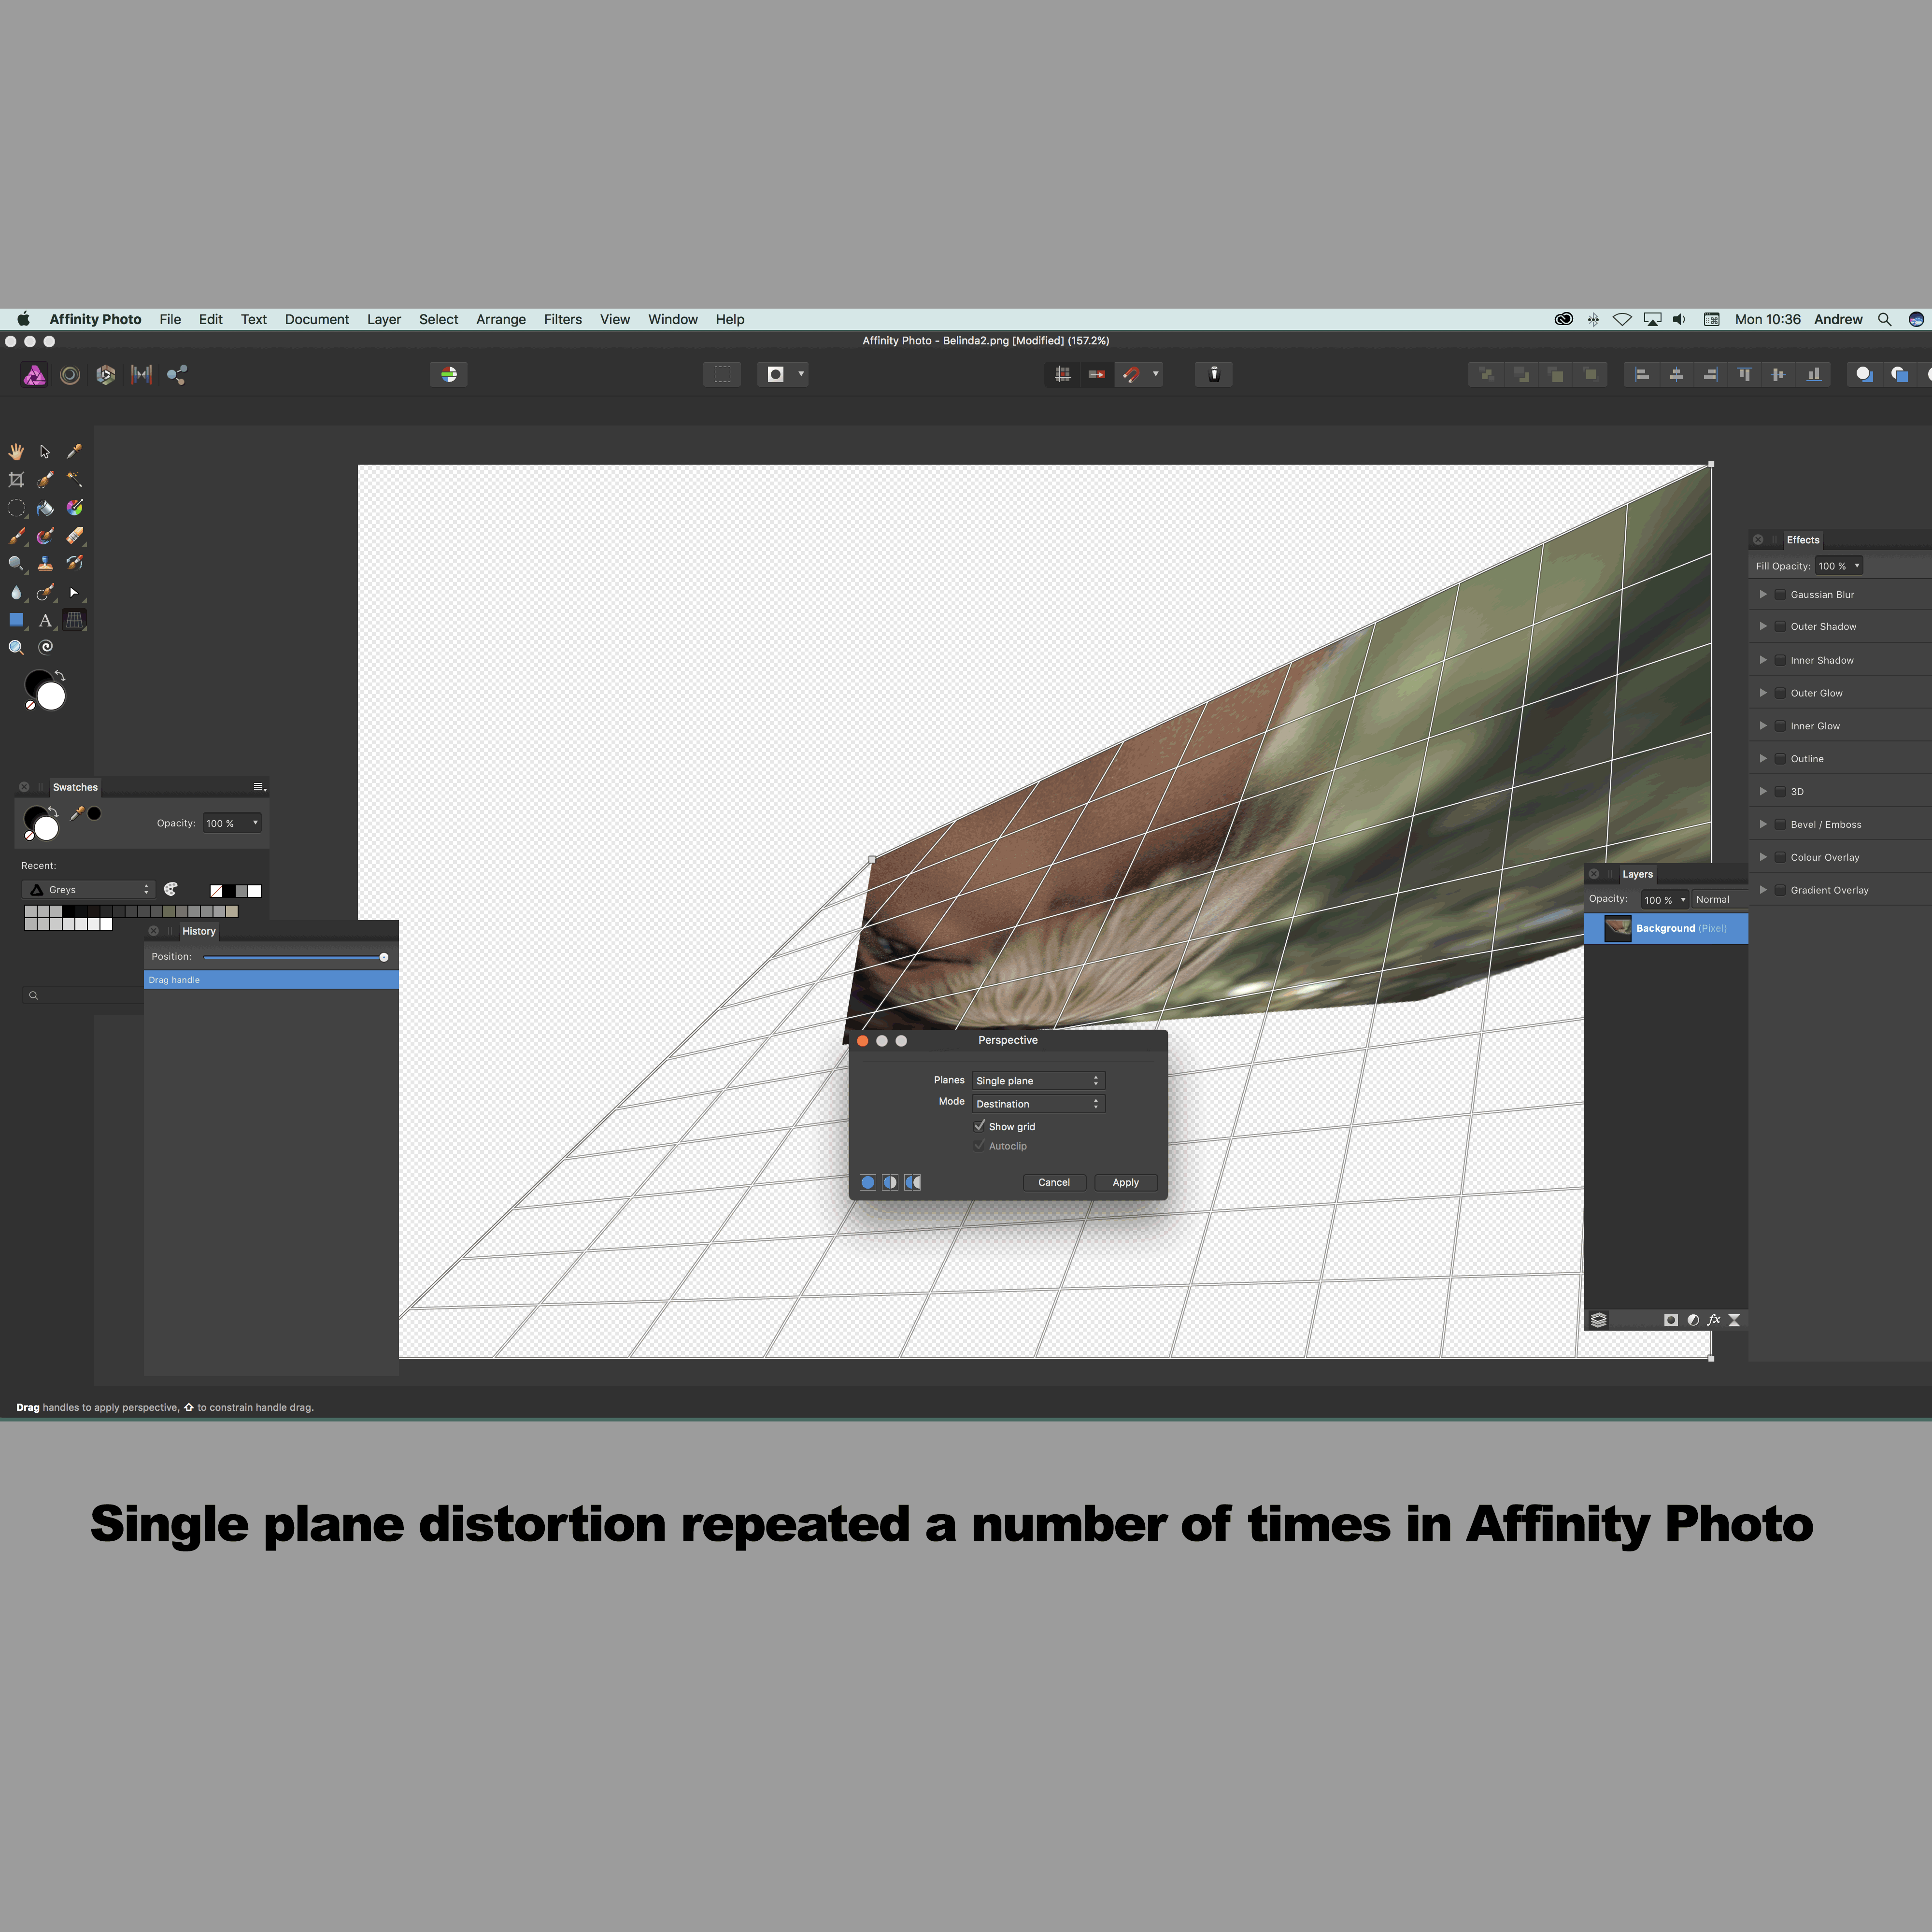Viewport: 1932px width, 1932px height.
Task: Click the no-colour swatch in Recent row
Action: (216, 891)
